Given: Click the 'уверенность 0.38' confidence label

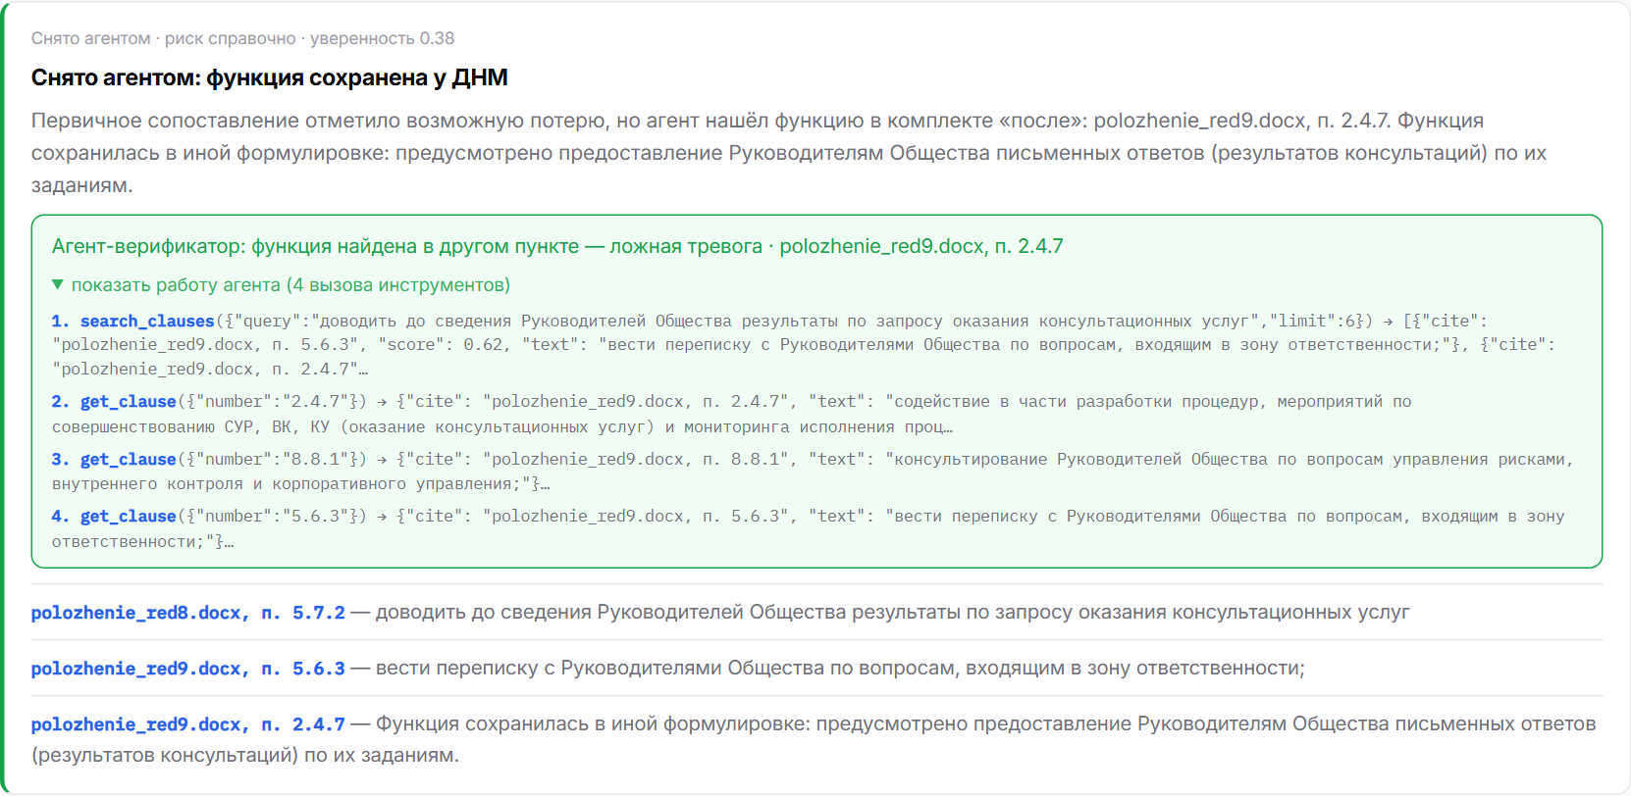Looking at the screenshot, I should 383,38.
